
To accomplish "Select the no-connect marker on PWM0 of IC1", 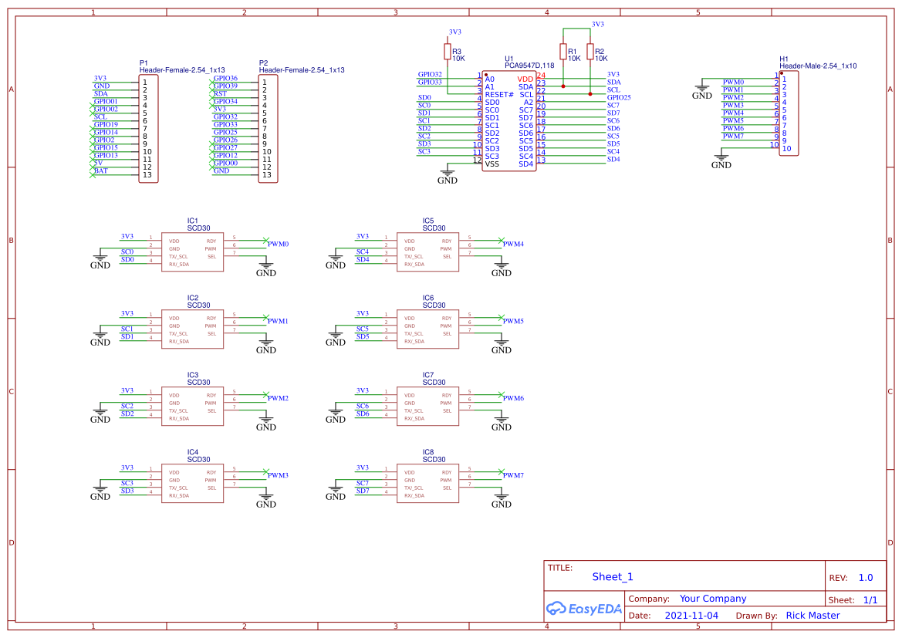I will click(265, 242).
